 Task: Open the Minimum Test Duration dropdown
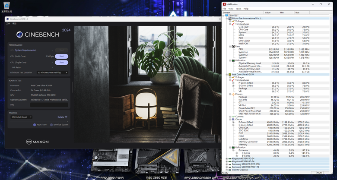[x=52, y=73]
